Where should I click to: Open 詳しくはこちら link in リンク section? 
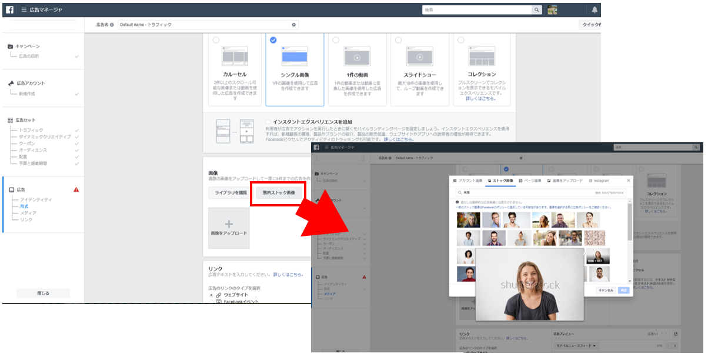pyautogui.click(x=288, y=275)
